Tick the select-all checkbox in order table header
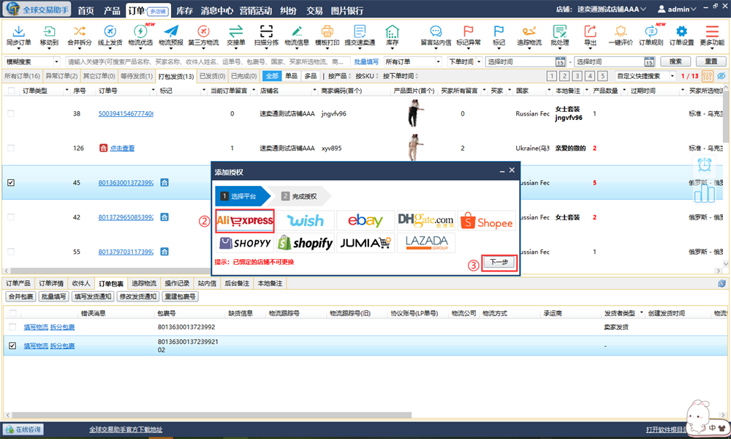This screenshot has width=731, height=439. pos(11,91)
